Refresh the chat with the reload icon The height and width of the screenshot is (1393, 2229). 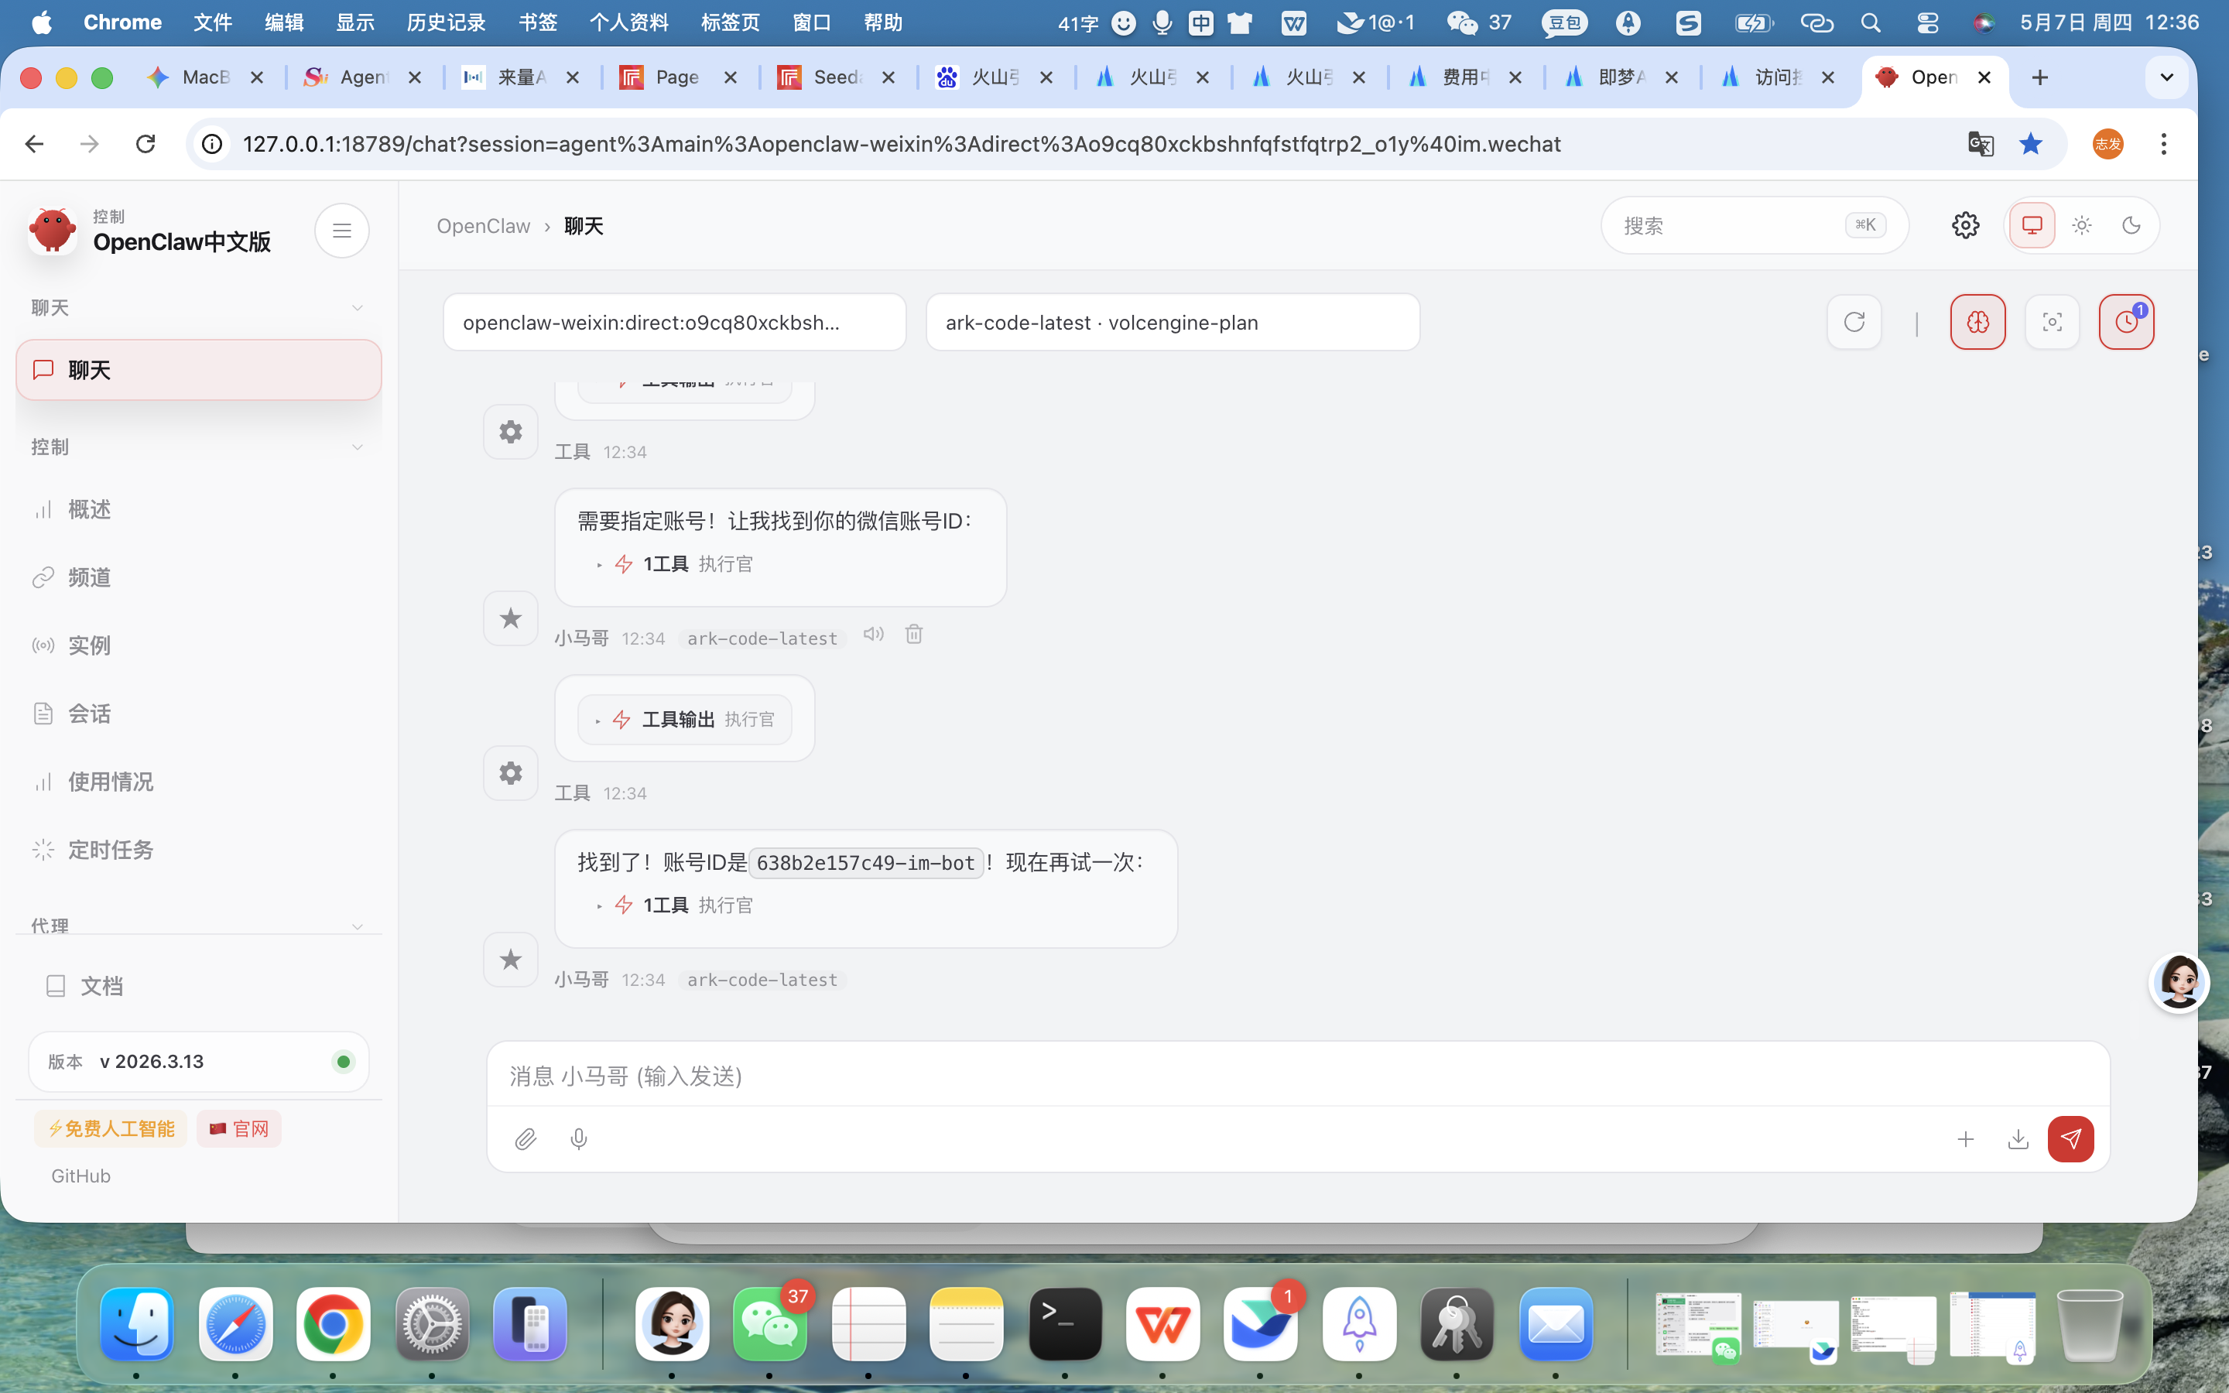(x=1854, y=323)
